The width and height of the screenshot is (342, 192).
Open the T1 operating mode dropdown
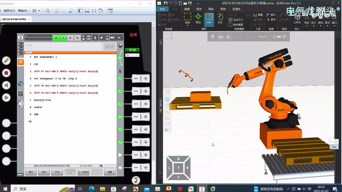132,55
